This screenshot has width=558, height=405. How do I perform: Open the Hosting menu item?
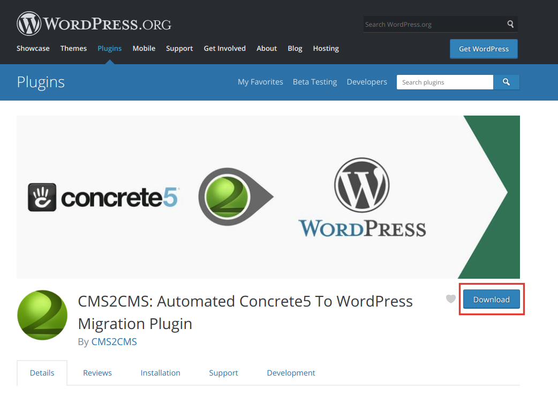[326, 48]
